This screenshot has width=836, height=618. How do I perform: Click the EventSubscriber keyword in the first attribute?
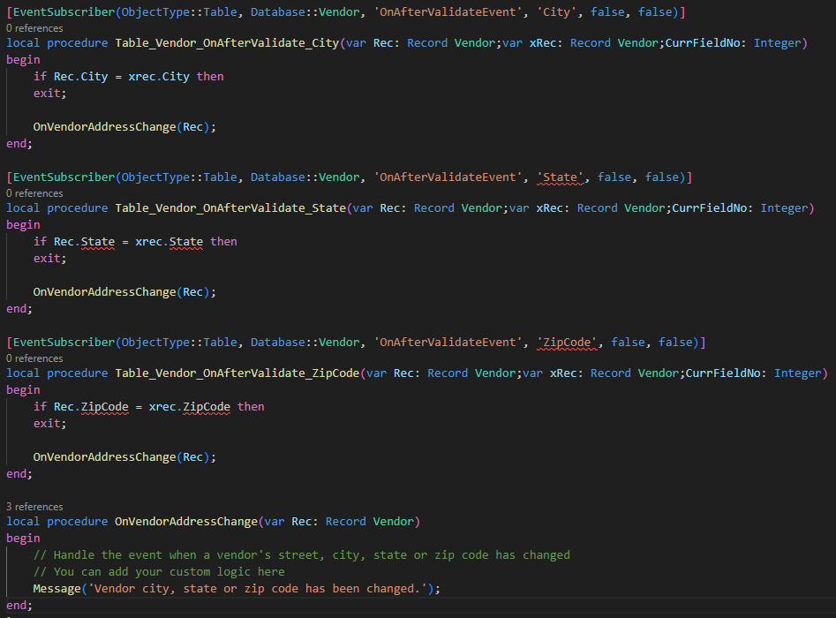click(64, 11)
